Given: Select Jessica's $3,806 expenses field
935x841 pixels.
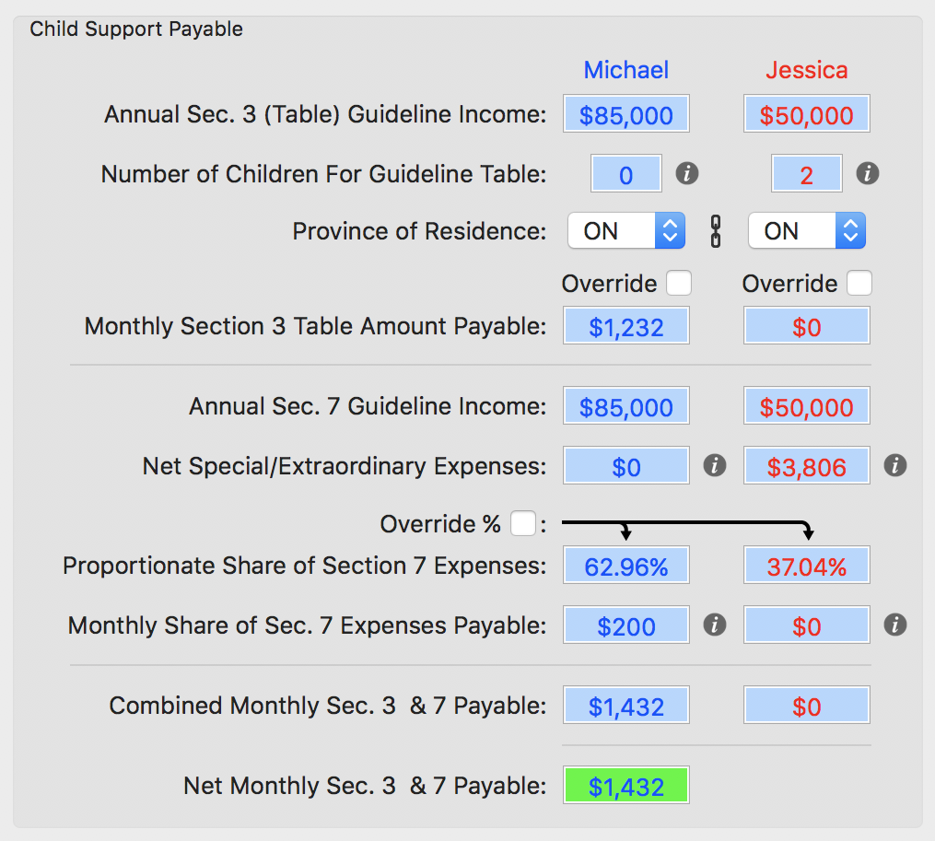Looking at the screenshot, I should tap(806, 466).
